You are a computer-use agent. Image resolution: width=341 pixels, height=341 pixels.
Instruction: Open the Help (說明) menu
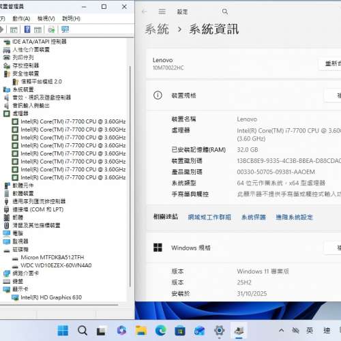click(x=71, y=18)
